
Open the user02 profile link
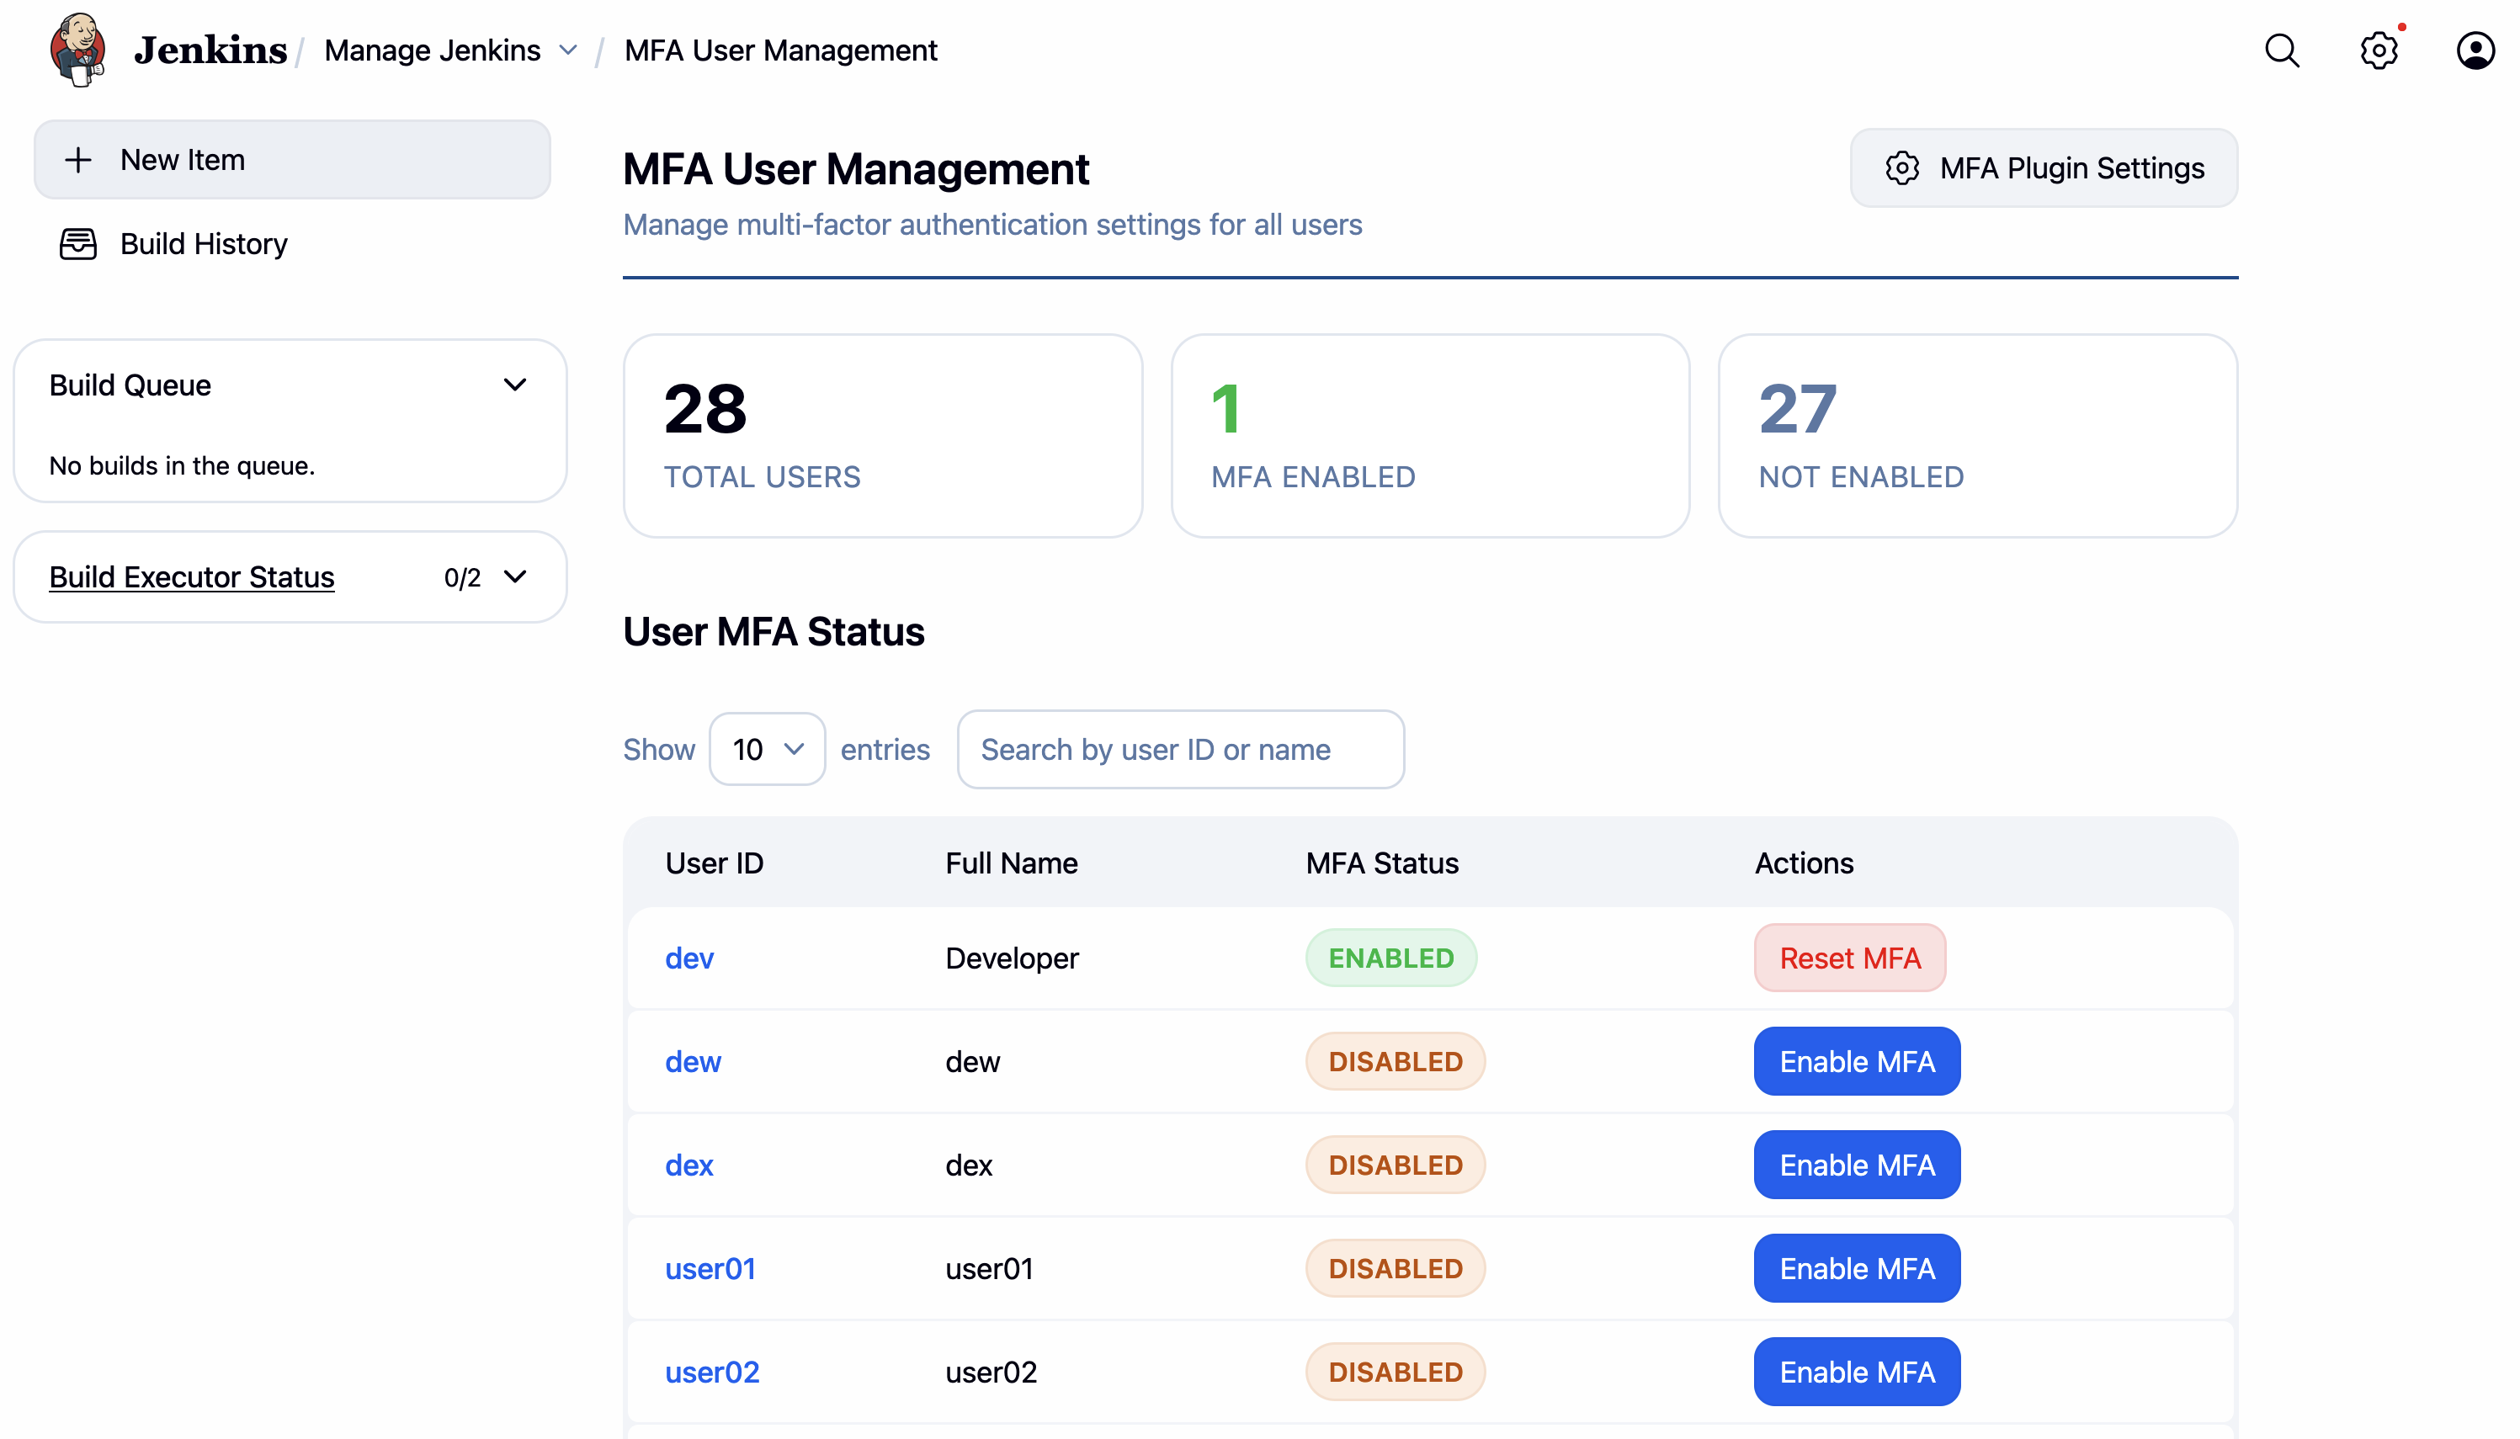point(711,1371)
